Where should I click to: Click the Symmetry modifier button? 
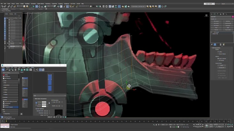(228, 25)
